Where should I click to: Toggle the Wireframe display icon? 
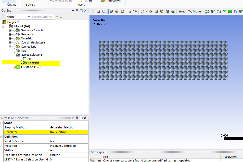(x=122, y=11)
